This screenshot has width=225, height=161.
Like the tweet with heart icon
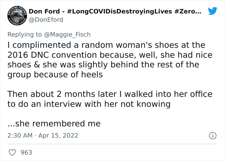pos(12,152)
